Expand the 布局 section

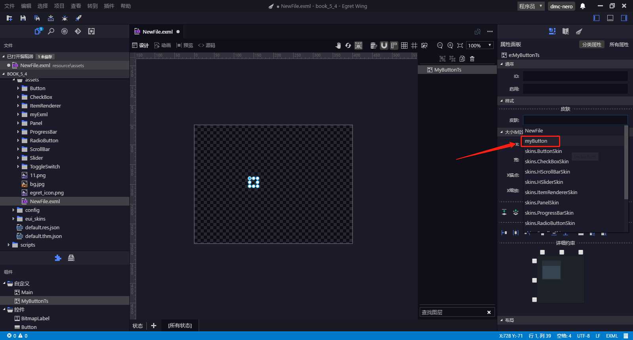pyautogui.click(x=502, y=320)
